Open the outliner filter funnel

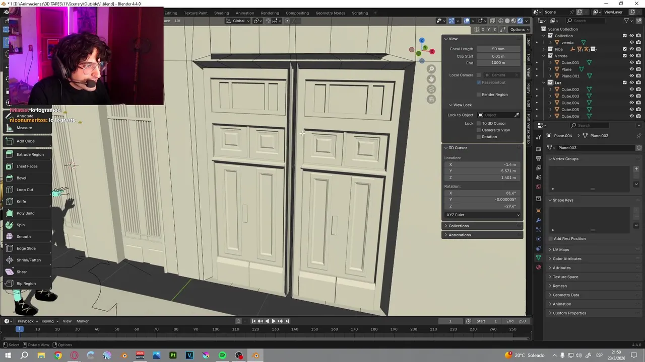pos(626,21)
